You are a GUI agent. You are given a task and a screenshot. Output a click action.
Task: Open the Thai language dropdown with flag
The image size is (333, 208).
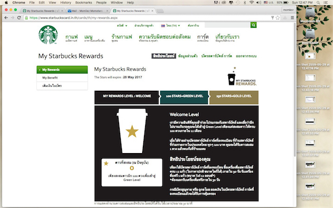171,25
